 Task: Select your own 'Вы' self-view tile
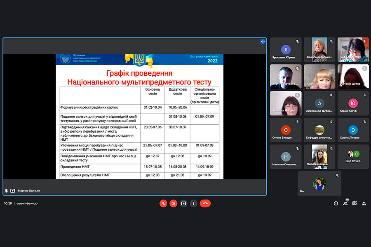pos(319,184)
